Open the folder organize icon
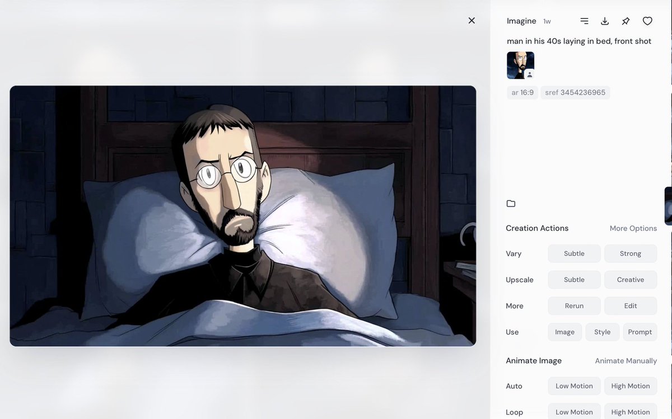Viewport: 672px width, 419px height. click(511, 204)
